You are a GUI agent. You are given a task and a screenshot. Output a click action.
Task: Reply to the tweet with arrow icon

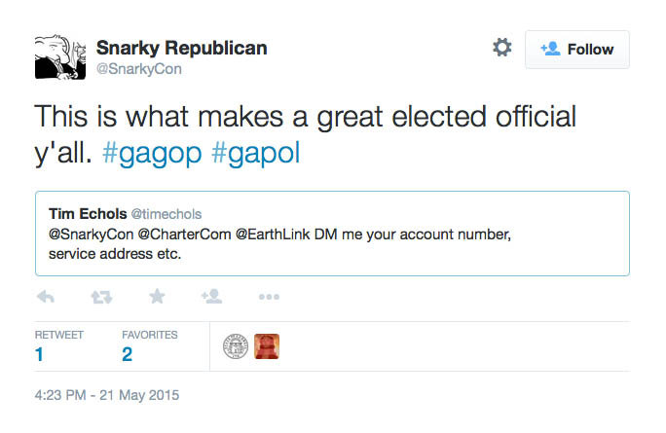point(46,297)
